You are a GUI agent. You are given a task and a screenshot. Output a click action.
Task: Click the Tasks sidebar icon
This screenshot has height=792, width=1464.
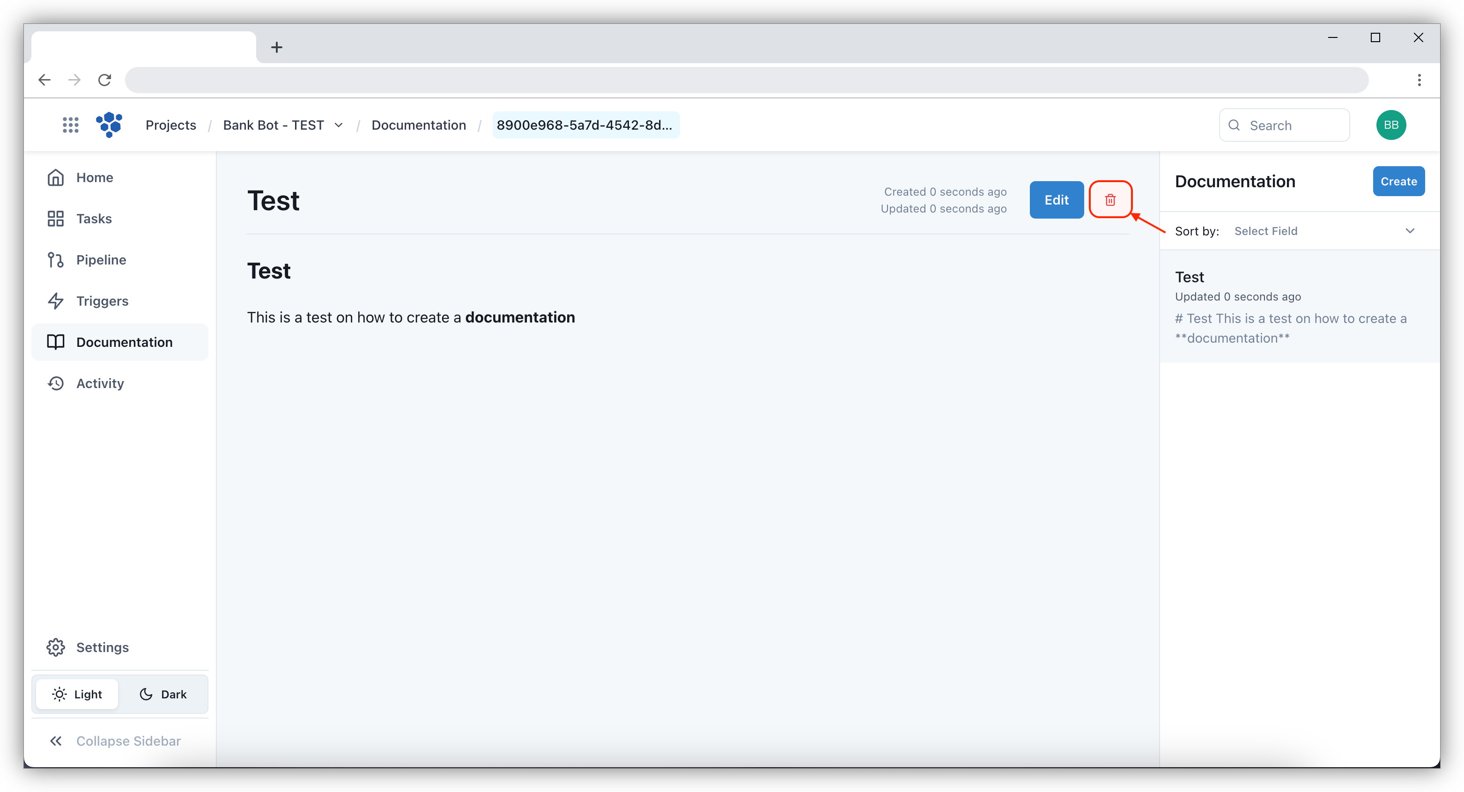[55, 218]
